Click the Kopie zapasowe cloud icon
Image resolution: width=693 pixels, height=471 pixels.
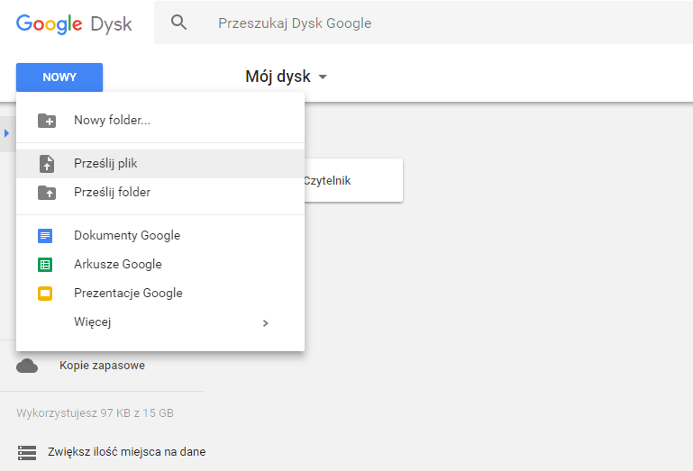27,366
